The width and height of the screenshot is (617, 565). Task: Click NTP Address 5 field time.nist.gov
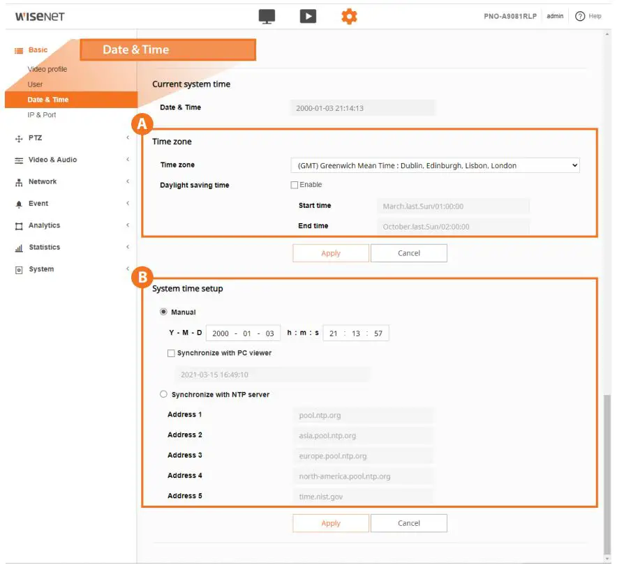coord(363,497)
